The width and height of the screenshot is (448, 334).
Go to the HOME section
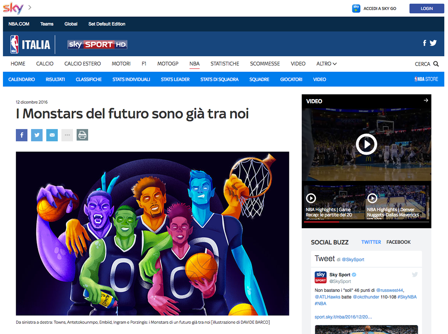18,64
